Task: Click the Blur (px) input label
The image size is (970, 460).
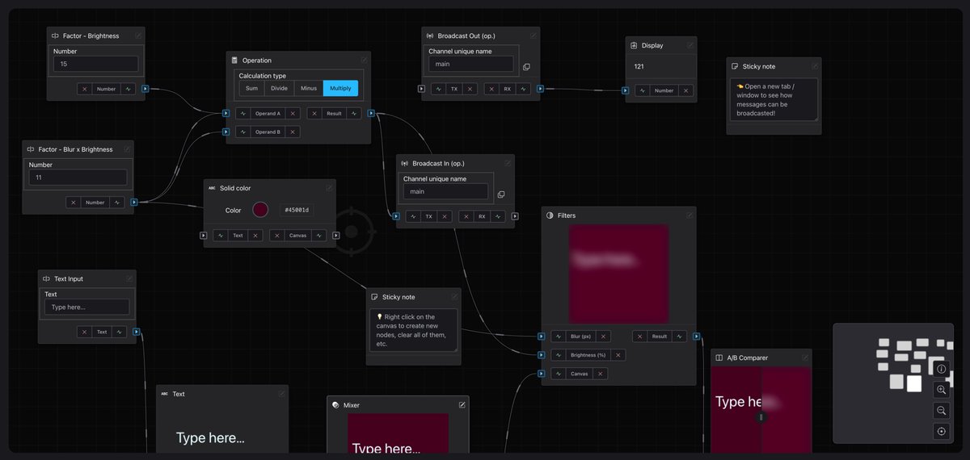Action: [581, 337]
